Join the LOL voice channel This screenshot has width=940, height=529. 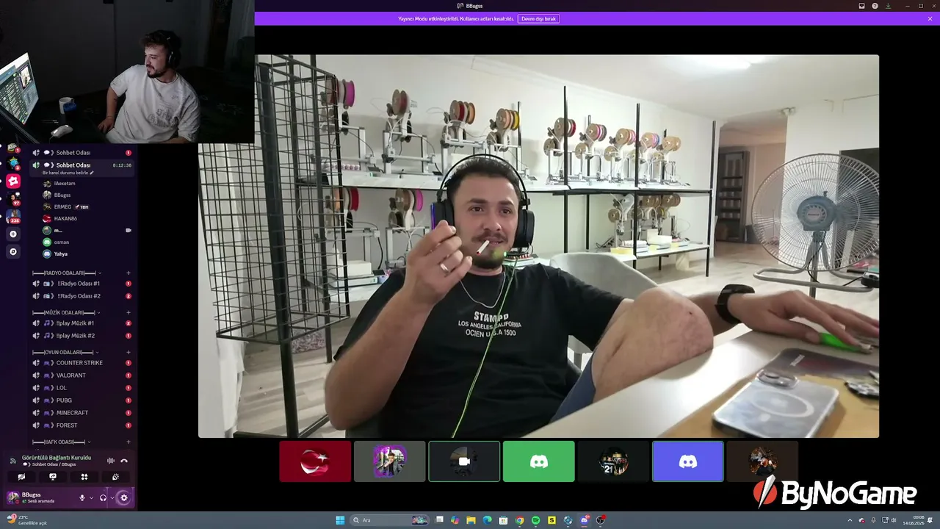click(x=82, y=388)
